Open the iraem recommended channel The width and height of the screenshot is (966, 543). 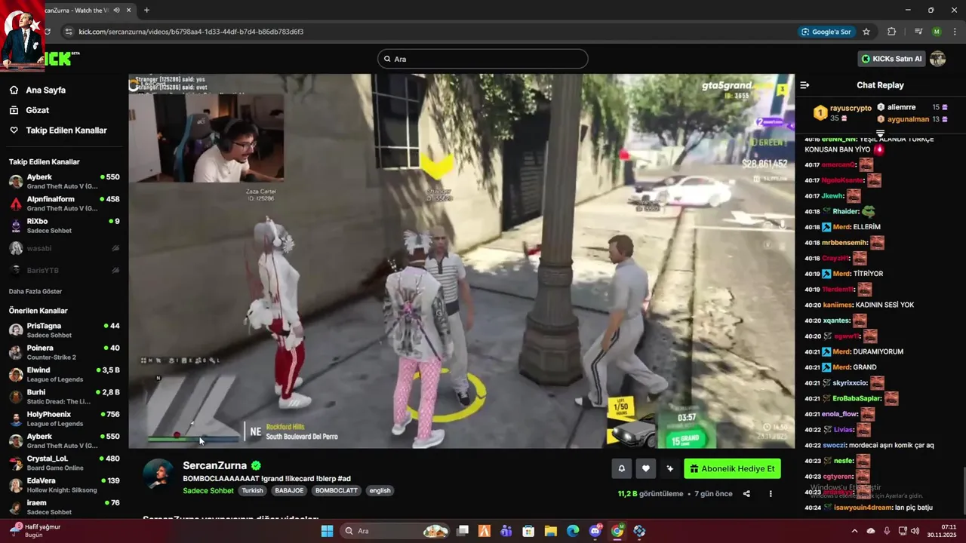(64, 507)
